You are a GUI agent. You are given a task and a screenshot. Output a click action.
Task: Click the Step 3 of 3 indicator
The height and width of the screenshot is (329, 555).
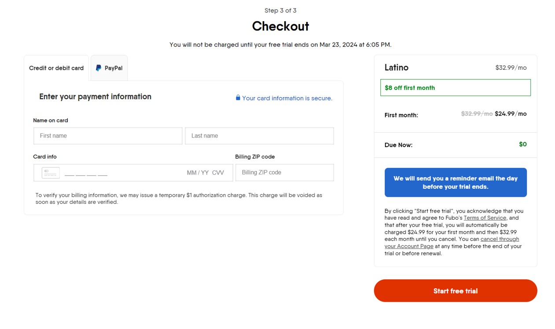click(x=280, y=11)
